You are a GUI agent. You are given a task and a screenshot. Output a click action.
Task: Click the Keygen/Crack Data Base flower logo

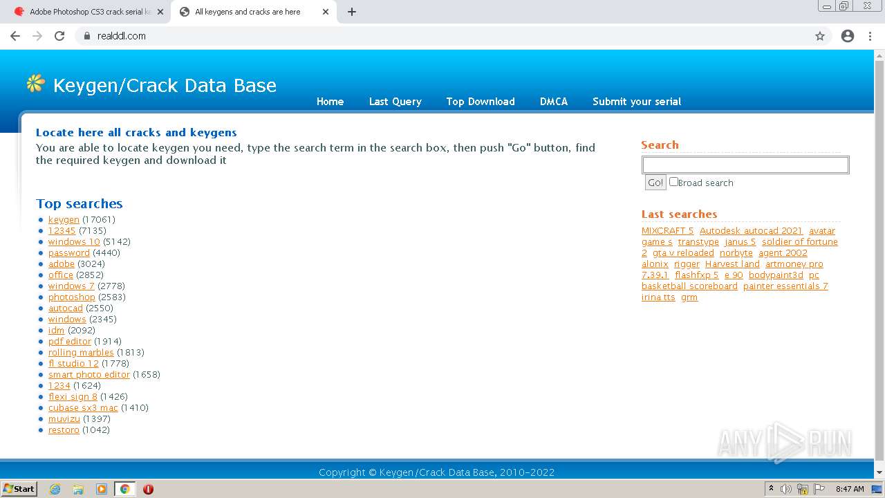[35, 84]
